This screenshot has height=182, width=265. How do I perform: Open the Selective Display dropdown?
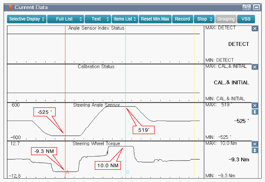click(x=27, y=19)
